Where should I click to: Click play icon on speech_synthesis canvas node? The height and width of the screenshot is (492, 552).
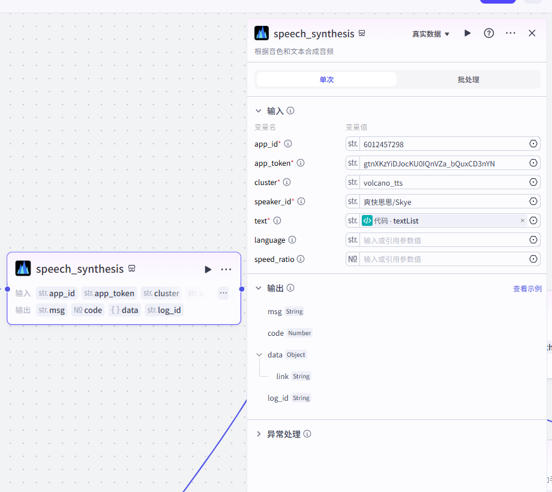[x=208, y=269]
